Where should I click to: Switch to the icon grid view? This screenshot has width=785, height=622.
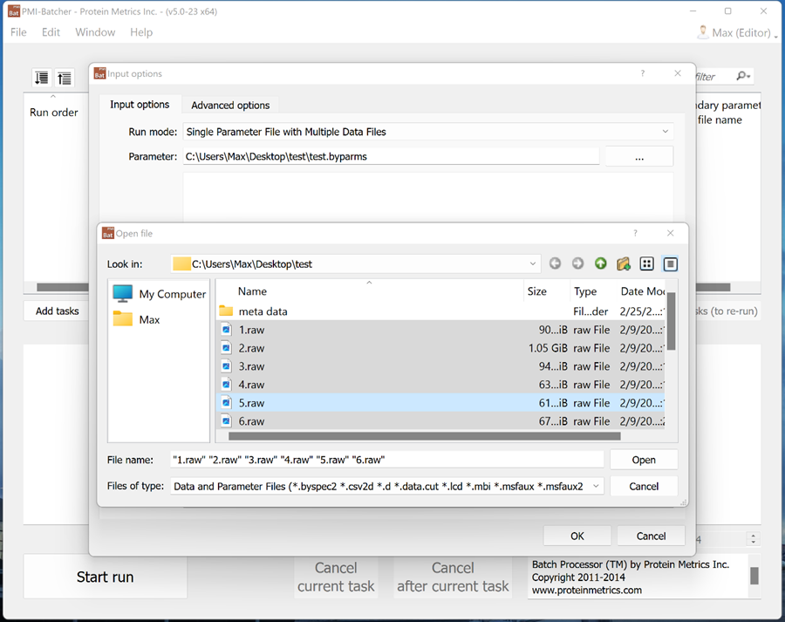(646, 263)
